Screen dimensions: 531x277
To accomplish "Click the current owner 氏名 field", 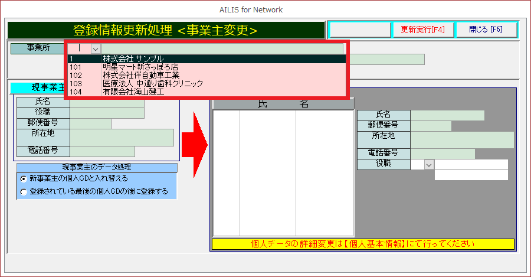I will (x=107, y=103).
